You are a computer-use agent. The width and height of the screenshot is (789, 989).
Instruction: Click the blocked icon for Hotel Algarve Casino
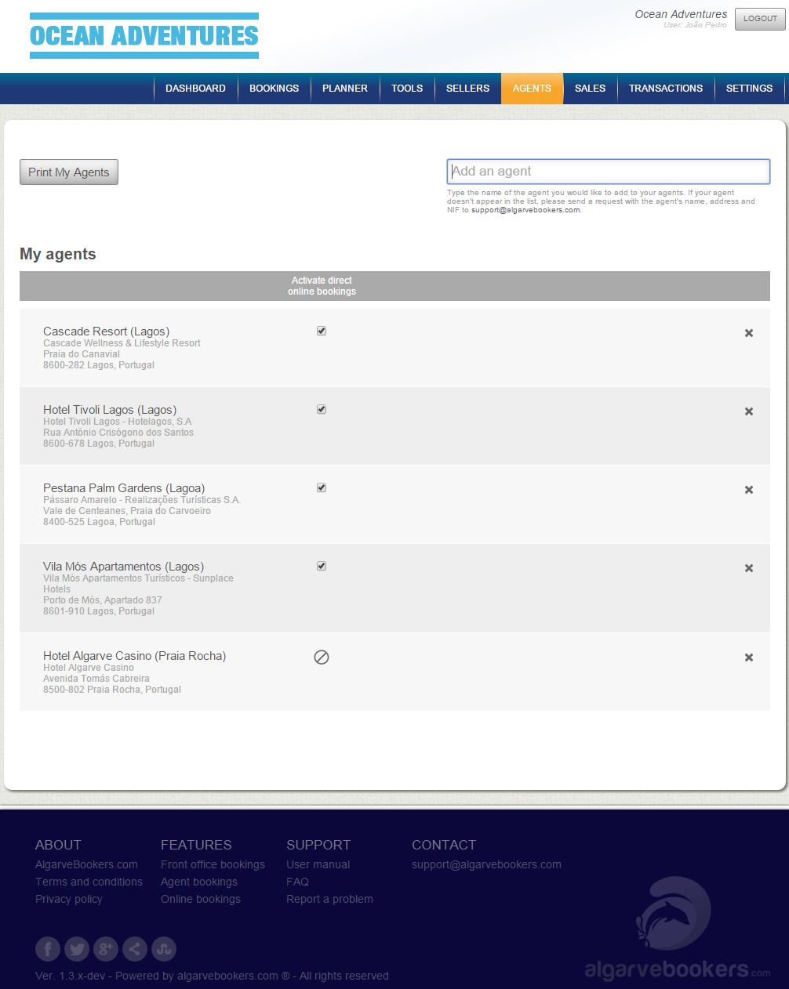tap(322, 658)
